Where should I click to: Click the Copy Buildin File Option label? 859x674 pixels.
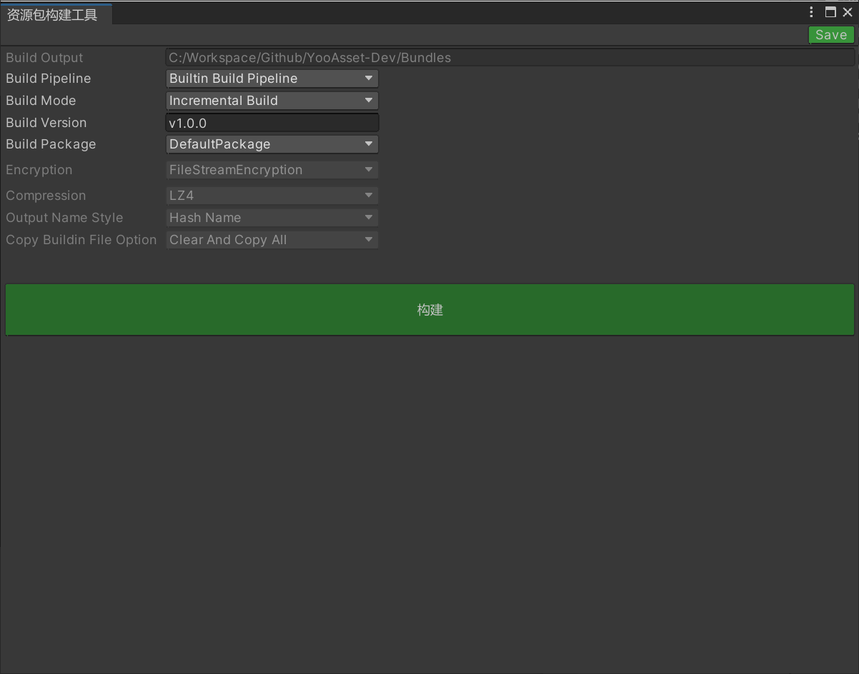tap(81, 240)
